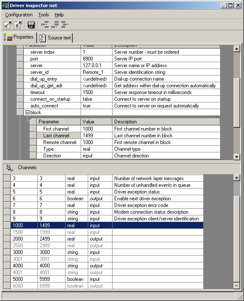The height and width of the screenshot is (301, 244).
Task: Select the row header of channel 5000 row
Action: [x=7, y=279]
